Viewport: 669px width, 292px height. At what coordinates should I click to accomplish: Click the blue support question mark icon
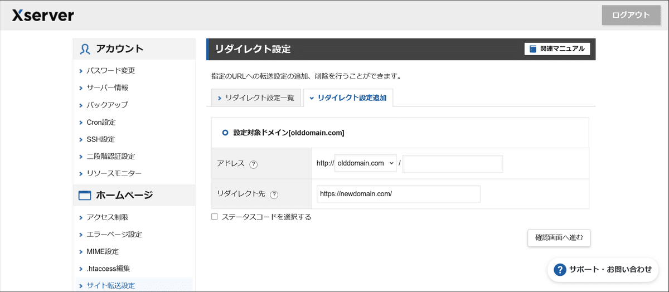tap(560, 270)
